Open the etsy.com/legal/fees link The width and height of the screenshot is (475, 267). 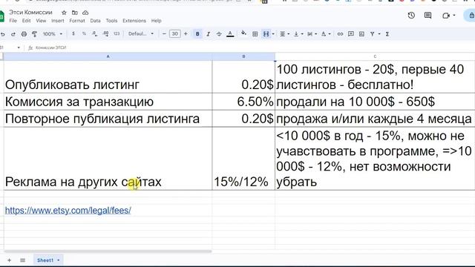coord(68,211)
